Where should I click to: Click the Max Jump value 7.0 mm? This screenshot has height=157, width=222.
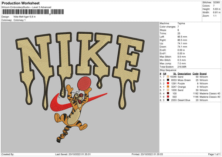[182, 63]
